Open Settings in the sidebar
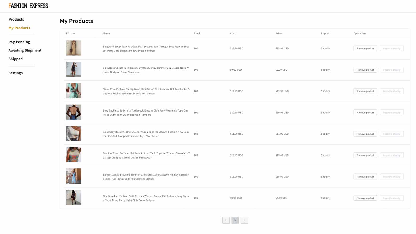Screen dimensions: 416x234 pyautogui.click(x=16, y=73)
